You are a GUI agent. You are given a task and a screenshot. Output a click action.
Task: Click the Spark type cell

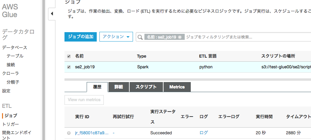[143, 67]
